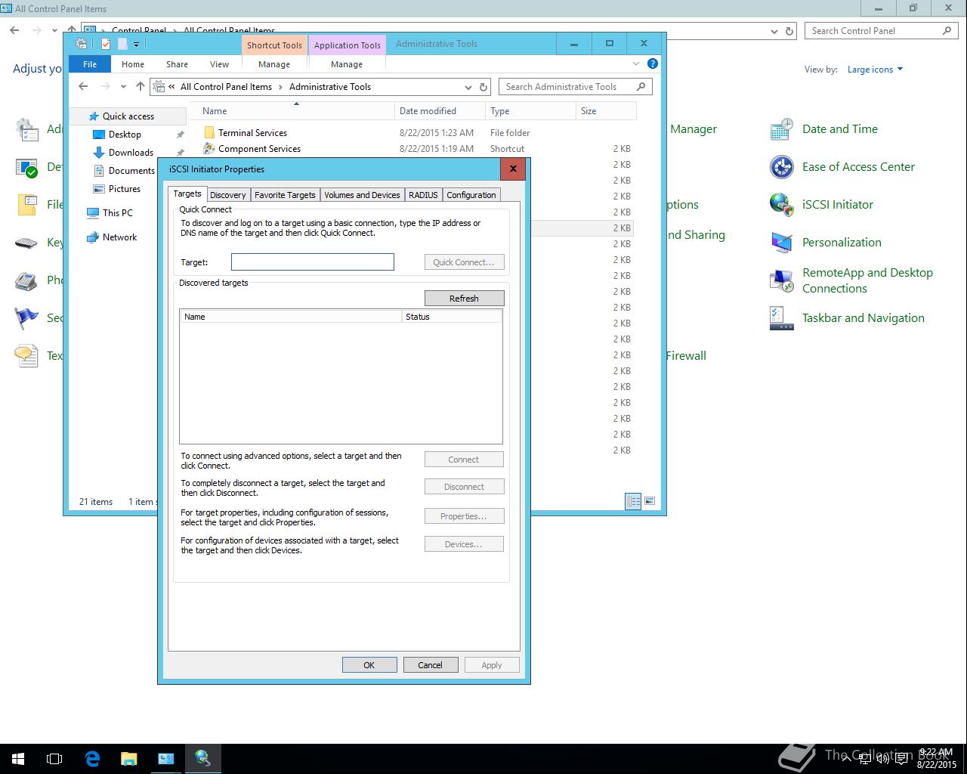Viewport: 967px width, 774px height.
Task: Sort files by Size column
Action: tap(605, 110)
